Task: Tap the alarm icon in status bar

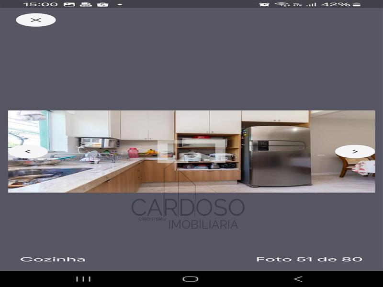Action: point(264,4)
